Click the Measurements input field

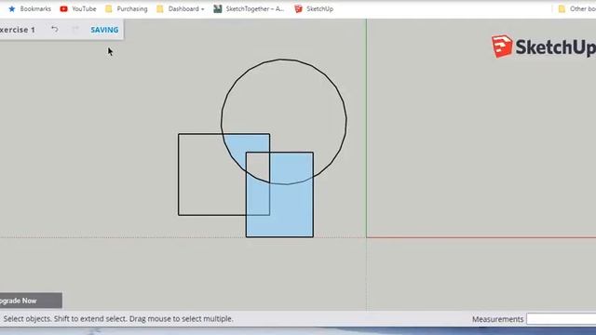[561, 319]
